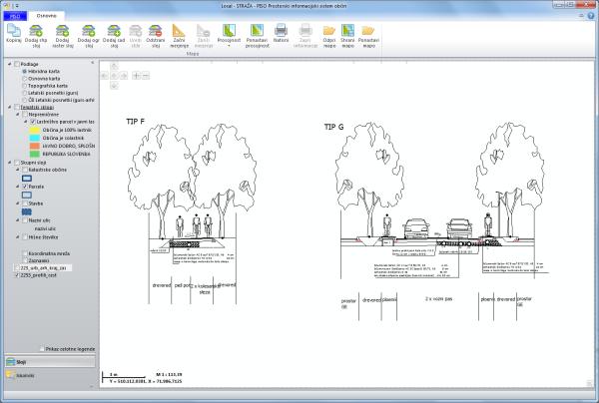Screen dimensions: 599x403
Task: Zoom in with the plus map button
Action: [x=136, y=76]
